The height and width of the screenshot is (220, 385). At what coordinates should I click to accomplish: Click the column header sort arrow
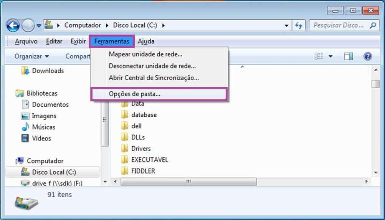pyautogui.click(x=242, y=66)
